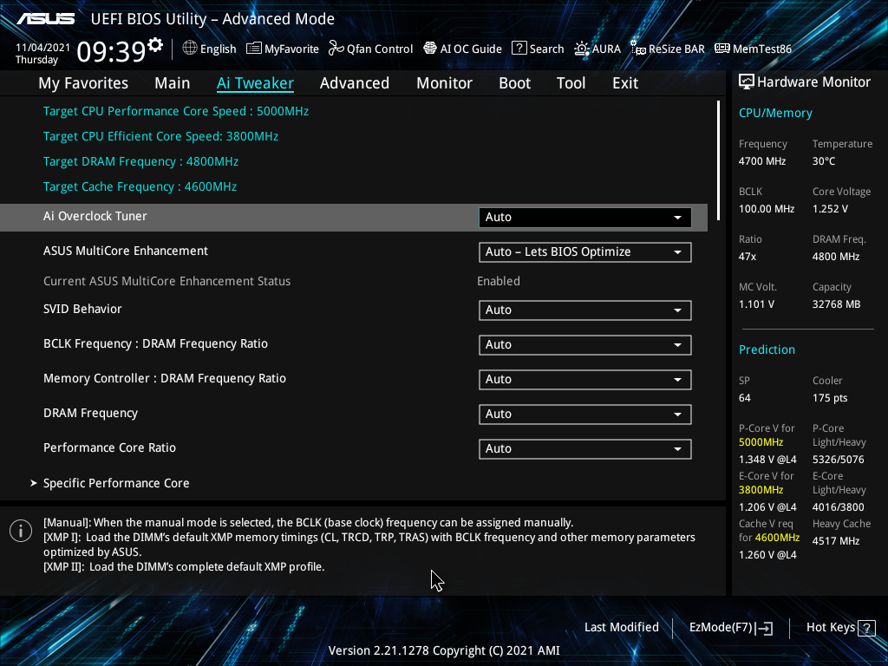Switch to the Advanced tab
Screen dimensions: 888x666
pos(355,83)
